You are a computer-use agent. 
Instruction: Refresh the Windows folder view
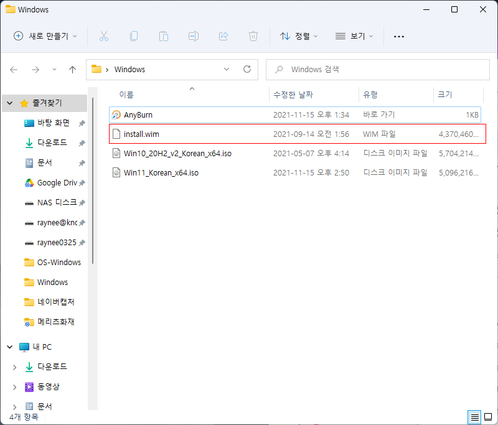pos(247,69)
